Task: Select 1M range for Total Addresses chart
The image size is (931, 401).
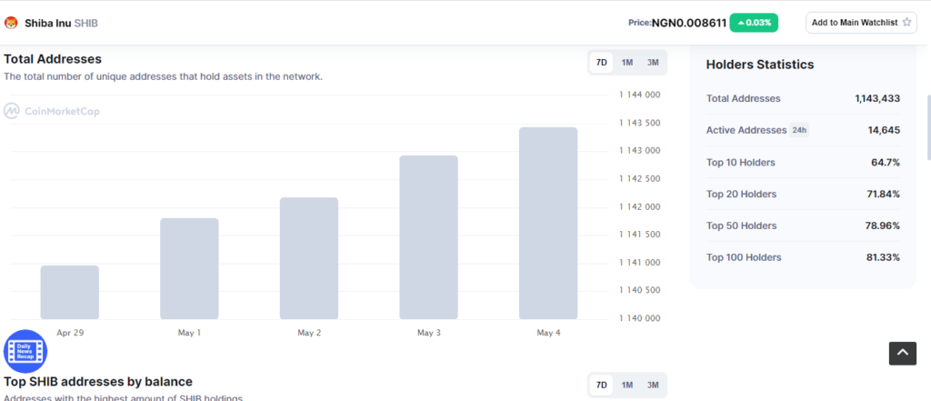Action: (x=627, y=63)
